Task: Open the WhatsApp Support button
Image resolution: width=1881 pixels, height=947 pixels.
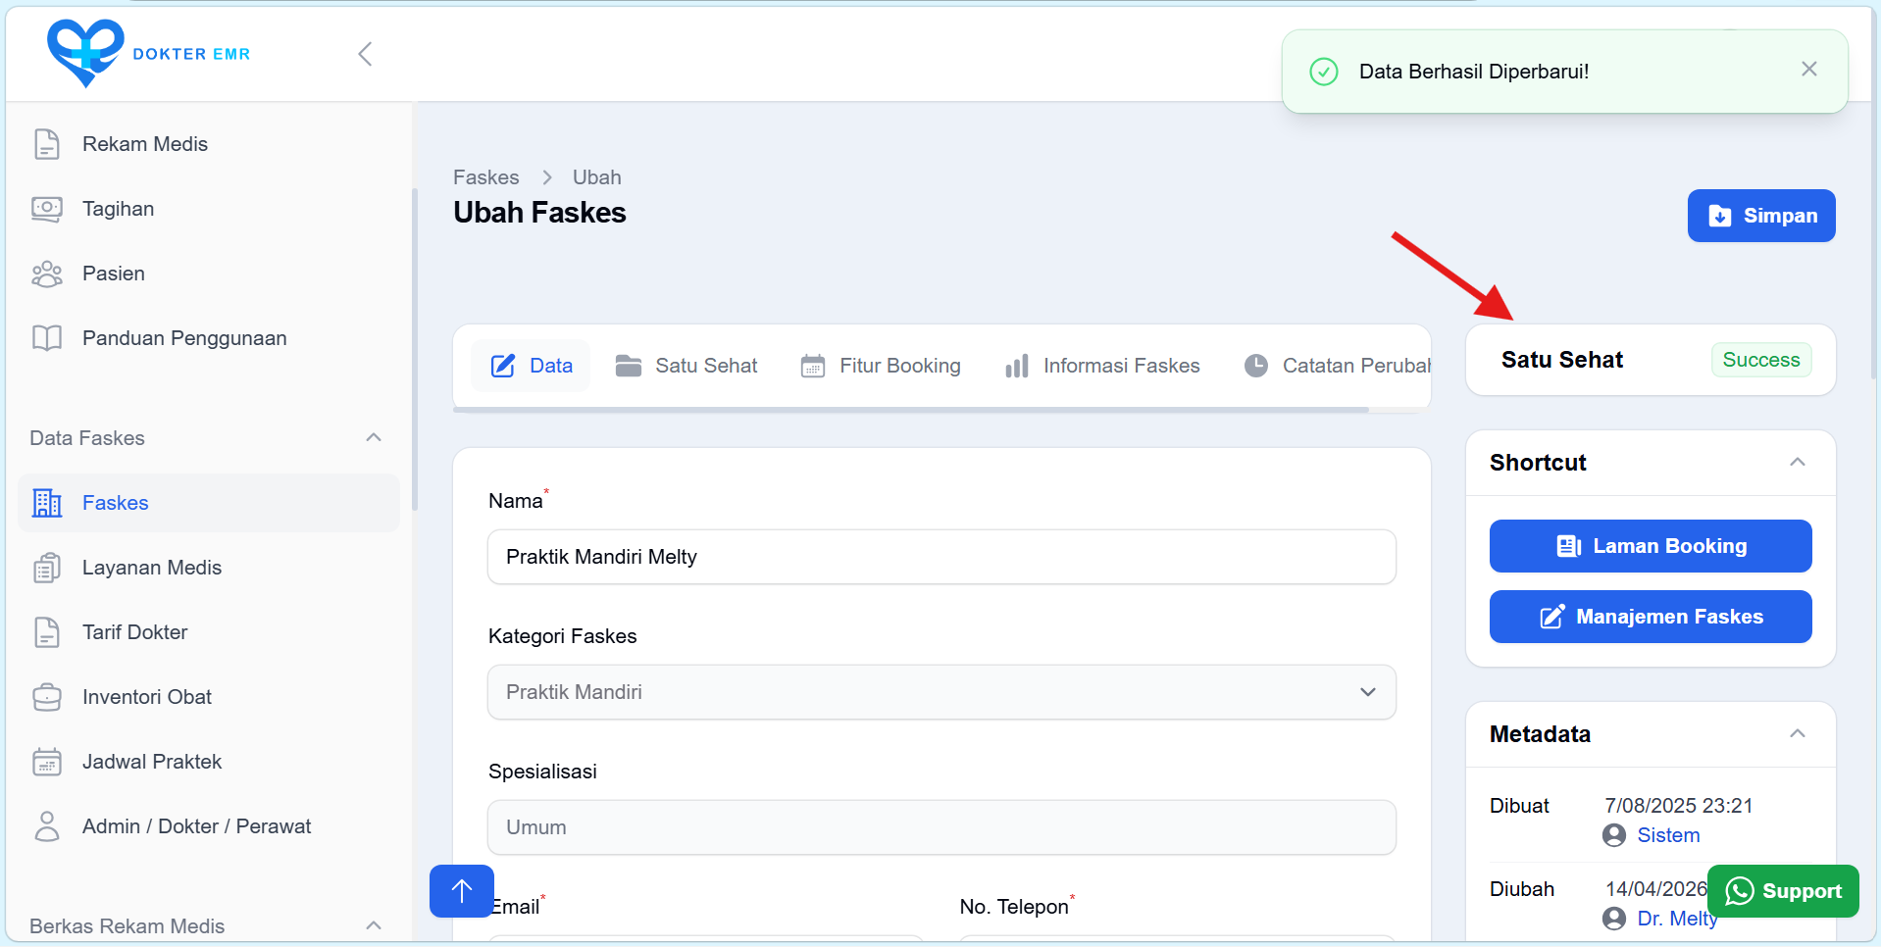Action: (x=1783, y=891)
